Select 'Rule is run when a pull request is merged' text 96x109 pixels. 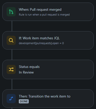(x=44, y=15)
